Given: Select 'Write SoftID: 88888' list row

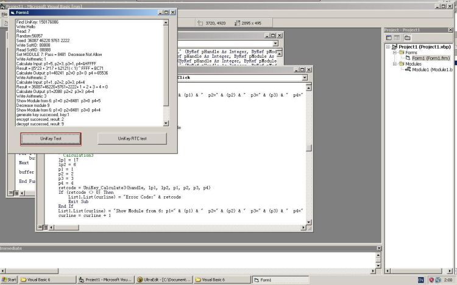Looking at the screenshot, I should pyautogui.click(x=89, y=46).
